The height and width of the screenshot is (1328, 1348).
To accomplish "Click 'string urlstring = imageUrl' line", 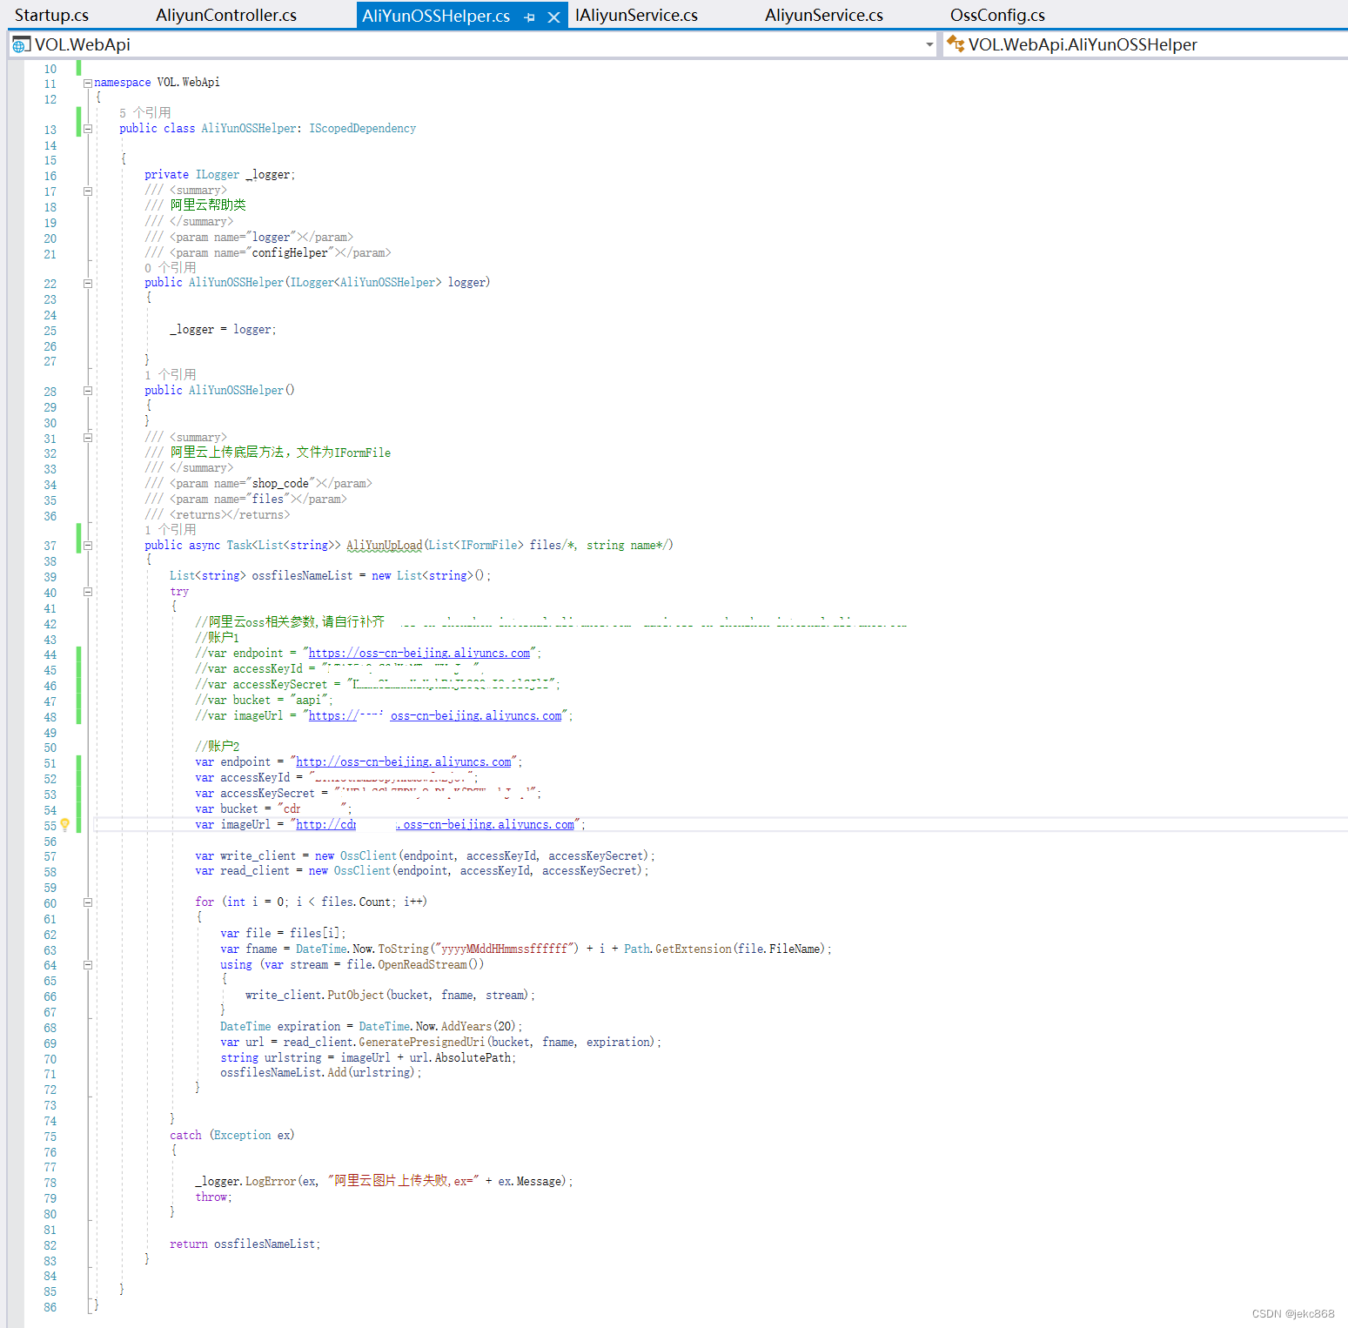I will tap(368, 1058).
